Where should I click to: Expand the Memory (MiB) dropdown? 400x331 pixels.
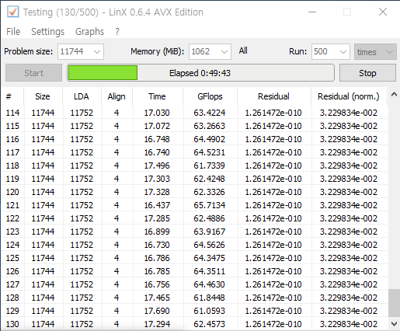pos(210,51)
